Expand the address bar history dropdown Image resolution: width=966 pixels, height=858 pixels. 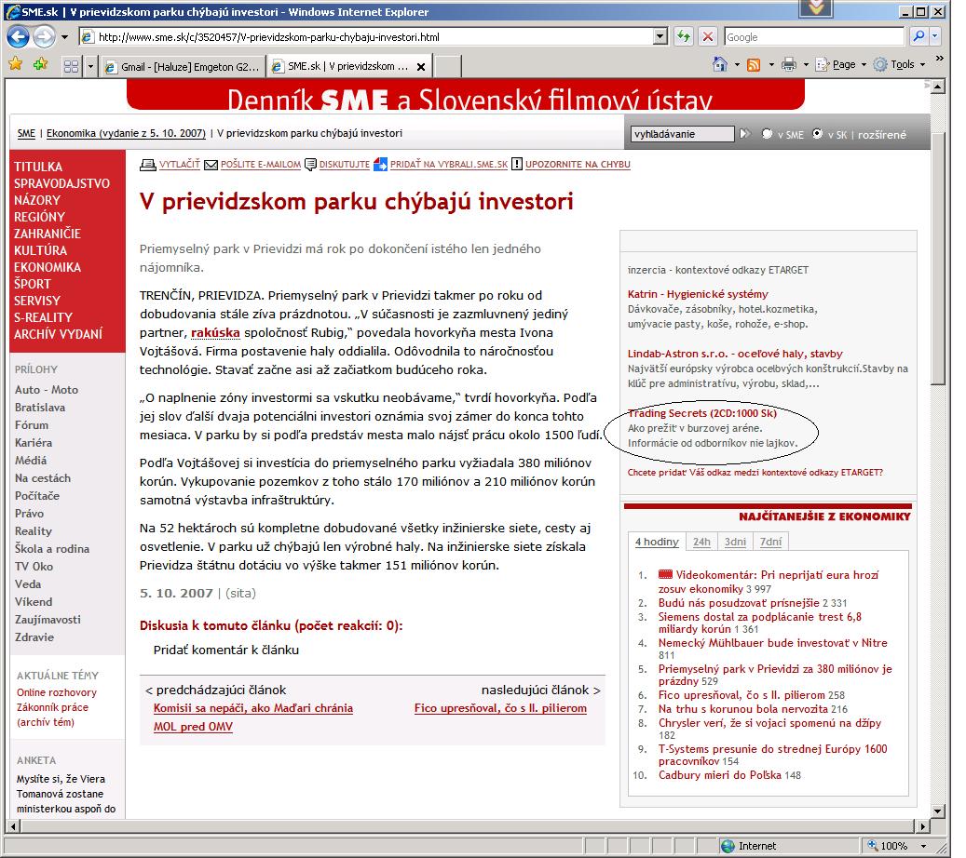coord(660,37)
